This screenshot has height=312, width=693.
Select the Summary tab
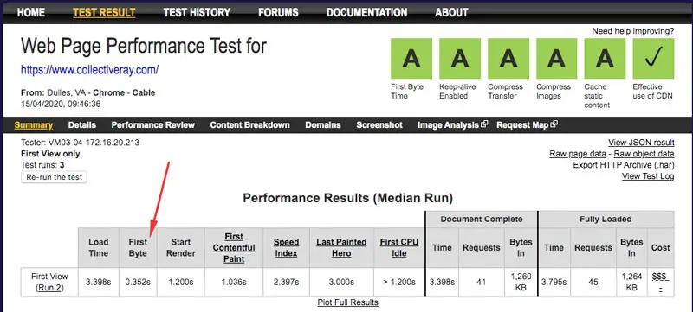click(x=34, y=125)
